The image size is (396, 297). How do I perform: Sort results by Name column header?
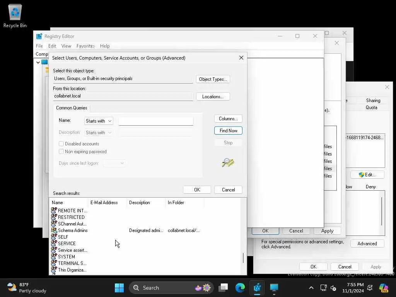pos(69,203)
